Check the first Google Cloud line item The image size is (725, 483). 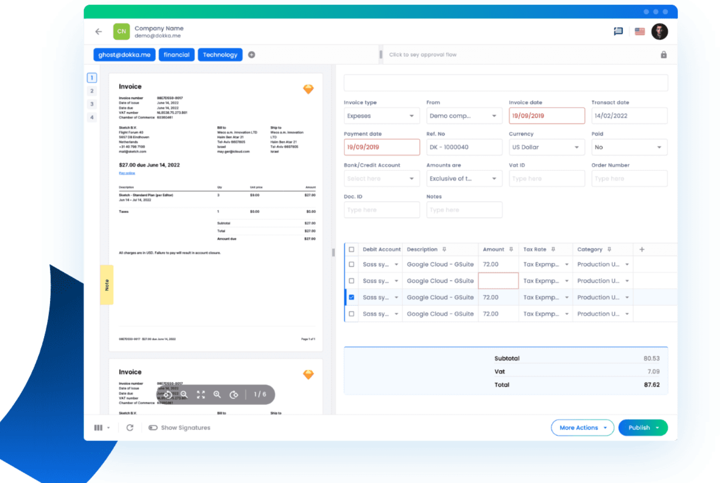(351, 264)
